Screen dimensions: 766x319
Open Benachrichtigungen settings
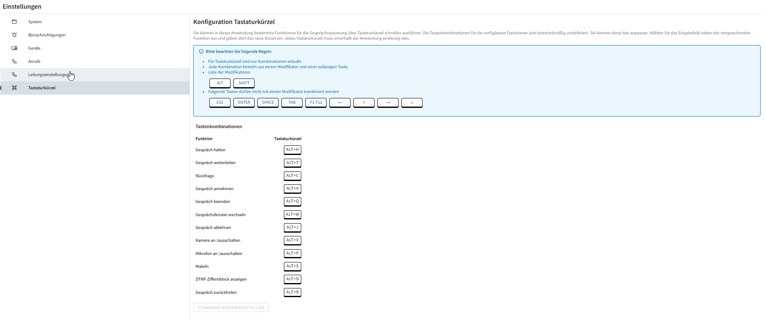pyautogui.click(x=47, y=35)
